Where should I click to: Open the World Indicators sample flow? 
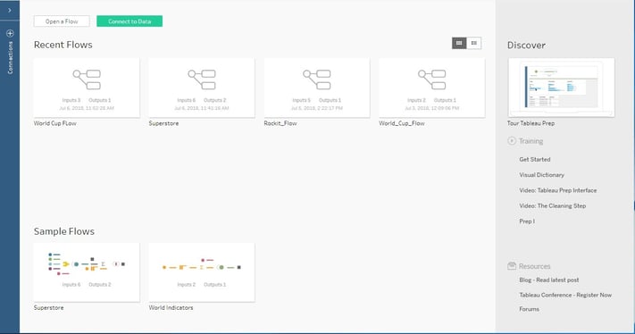click(x=202, y=272)
